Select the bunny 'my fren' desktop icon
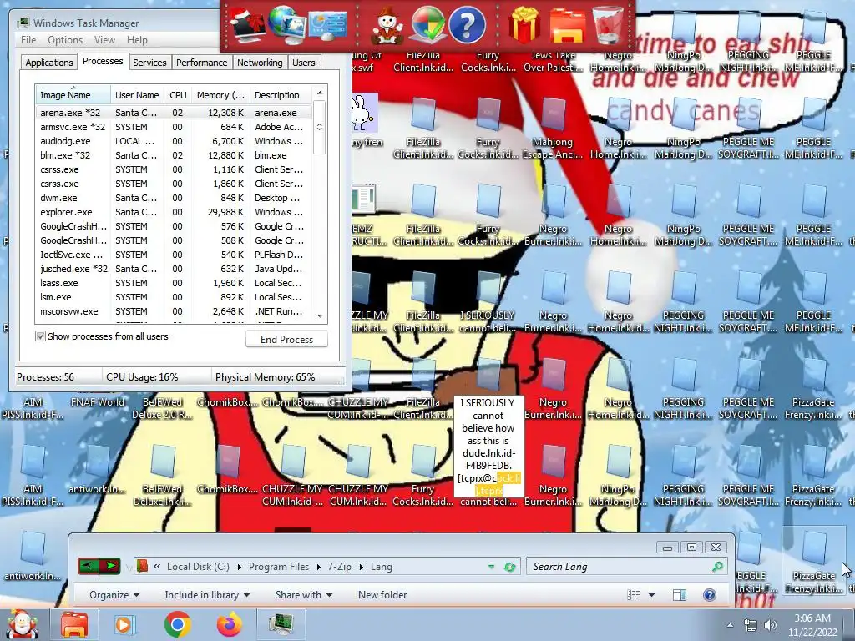 point(365,122)
